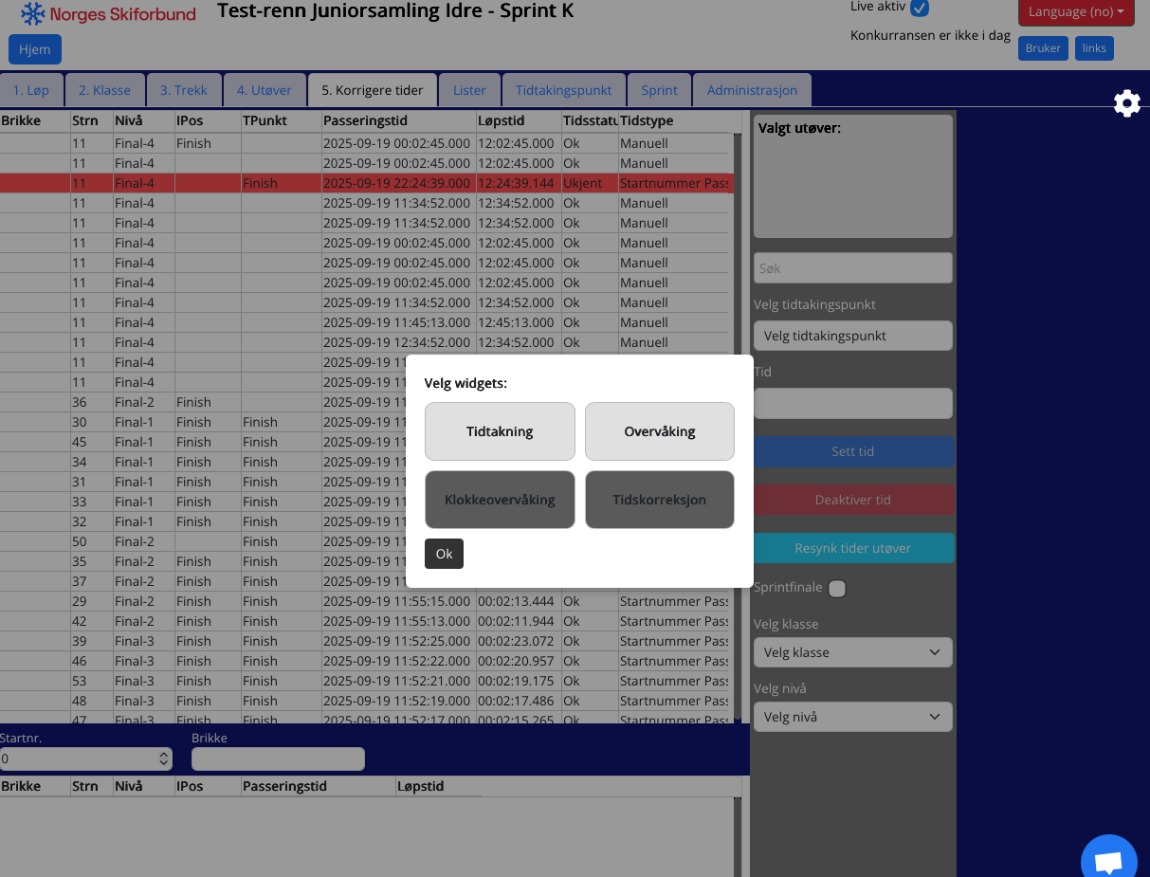
Task: Toggle the Tidskorreksjon widget
Action: click(659, 500)
